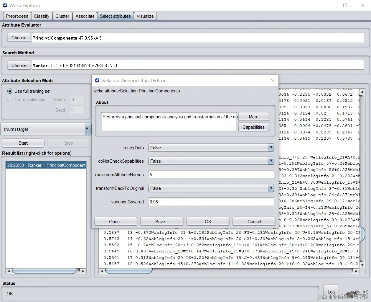Select Use full training set option
Image resolution: width=371 pixels, height=302 pixels.
pos(29,91)
